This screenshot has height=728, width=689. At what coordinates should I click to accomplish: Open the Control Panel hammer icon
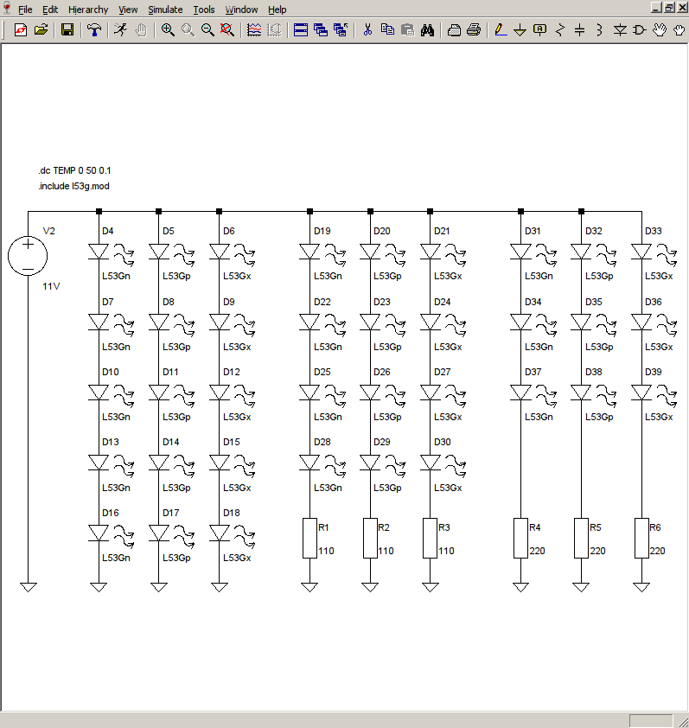(x=94, y=30)
